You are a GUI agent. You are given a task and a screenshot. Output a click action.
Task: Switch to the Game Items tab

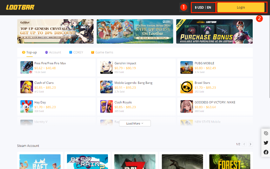coord(102,52)
